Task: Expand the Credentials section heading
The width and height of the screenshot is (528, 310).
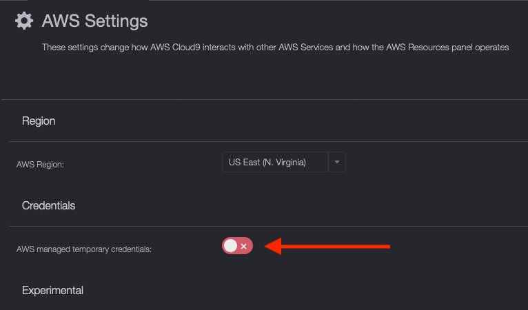Action: click(48, 206)
